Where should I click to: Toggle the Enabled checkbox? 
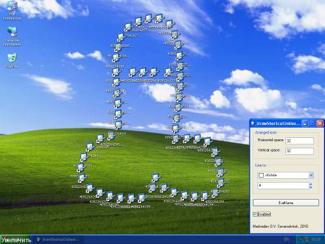coord(255,214)
